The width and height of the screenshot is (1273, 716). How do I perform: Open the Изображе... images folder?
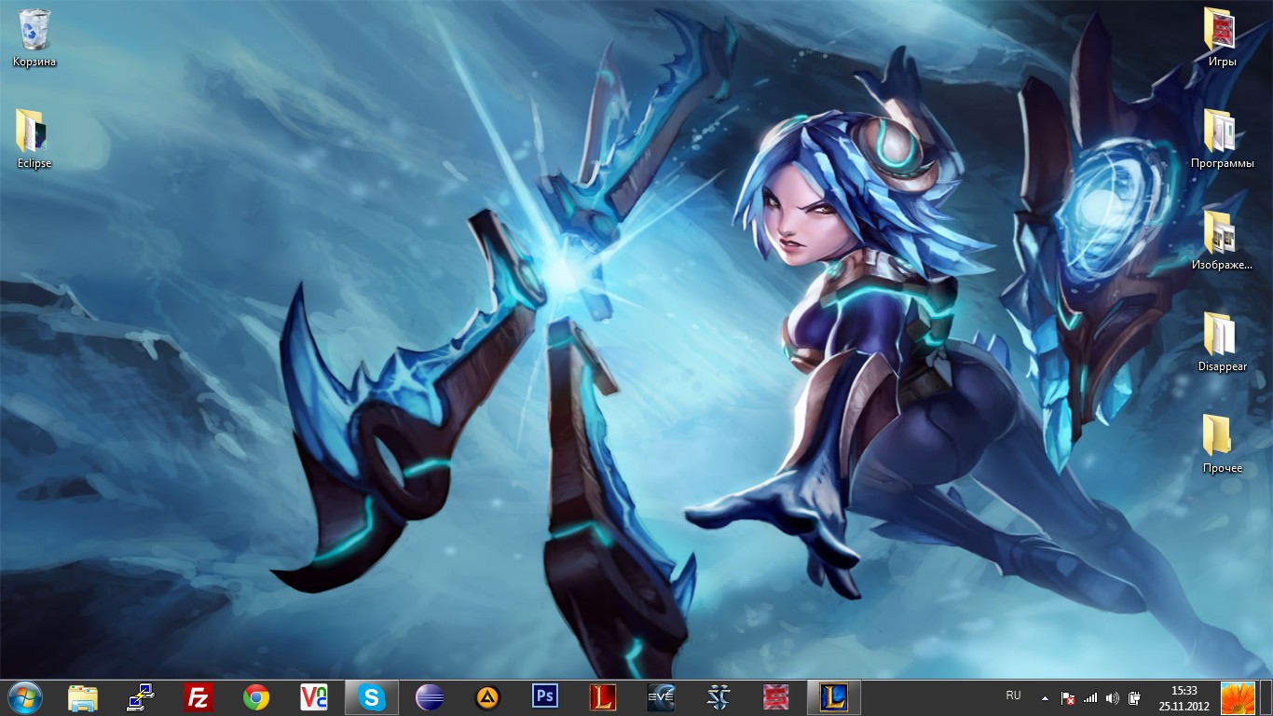click(1222, 241)
